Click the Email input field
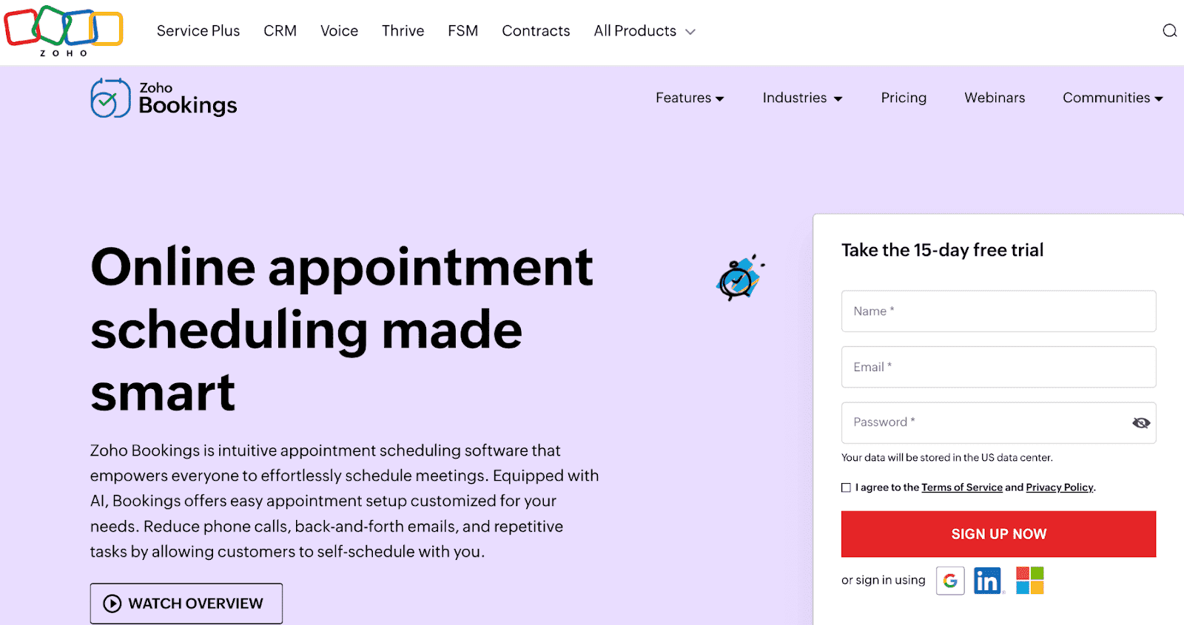This screenshot has width=1184, height=625. 998,367
